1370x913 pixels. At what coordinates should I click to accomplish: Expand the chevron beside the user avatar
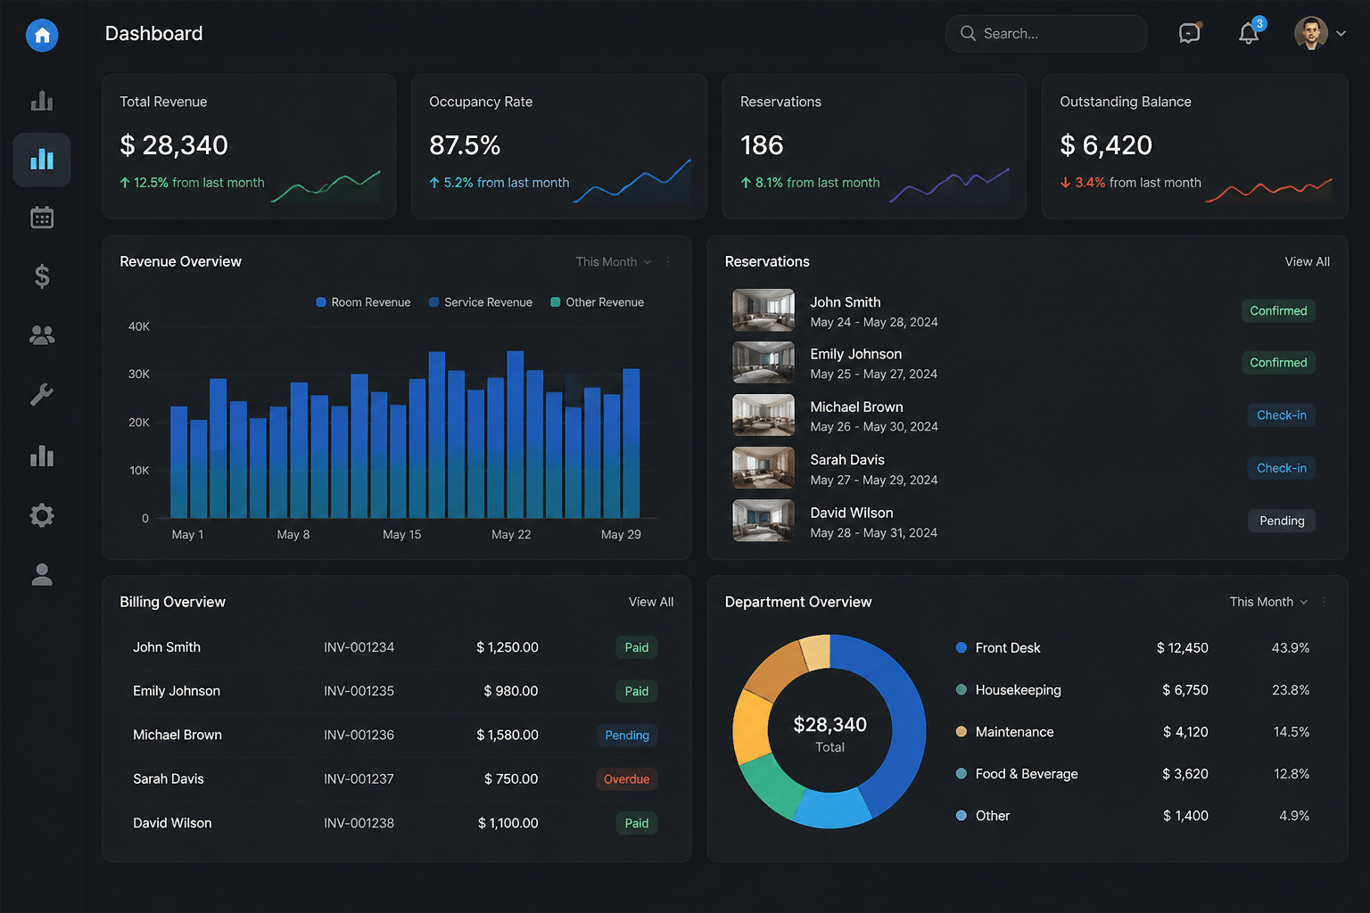(x=1341, y=34)
